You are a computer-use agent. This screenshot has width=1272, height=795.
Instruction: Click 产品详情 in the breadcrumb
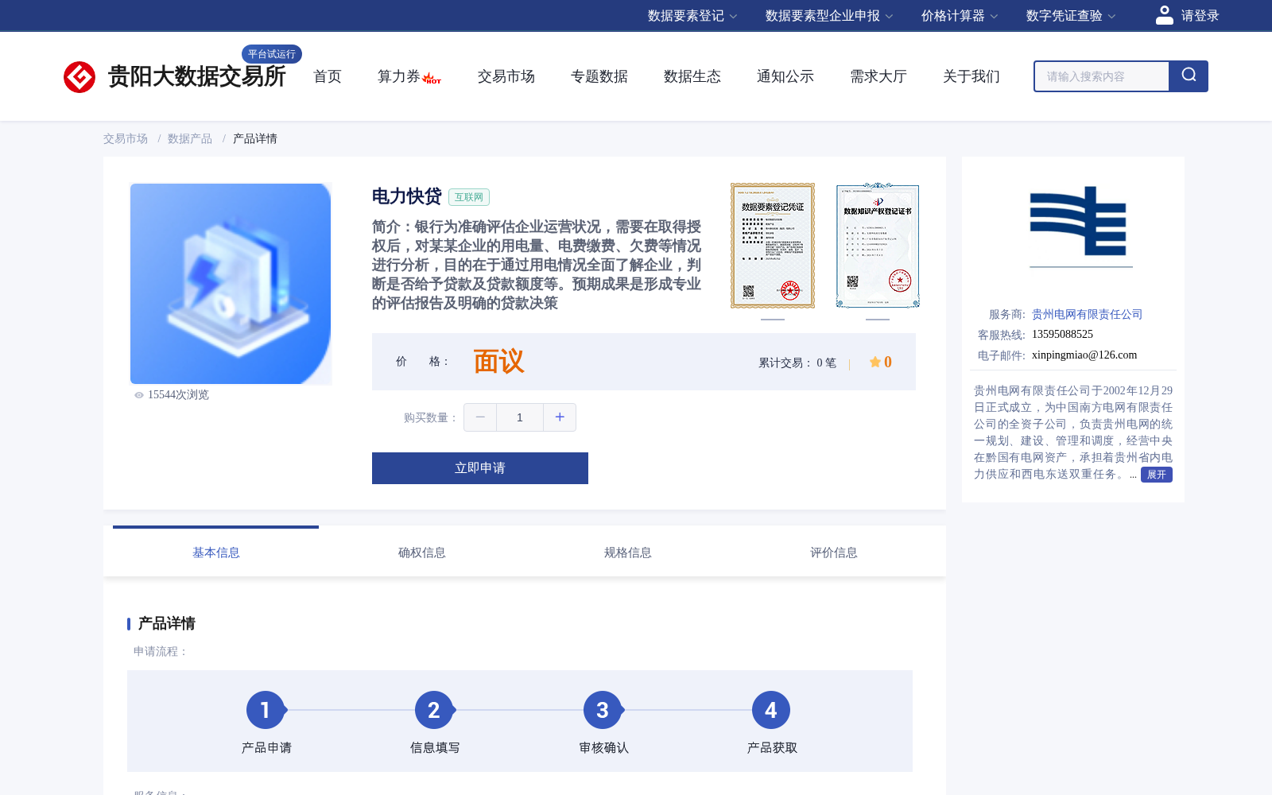(x=255, y=138)
